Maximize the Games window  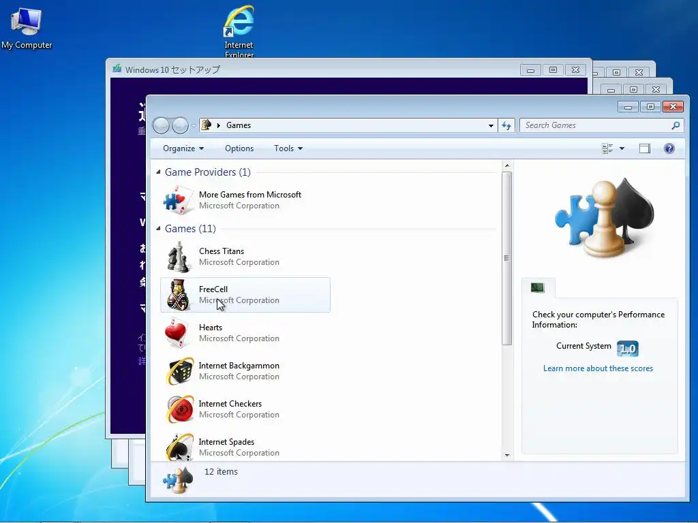650,107
